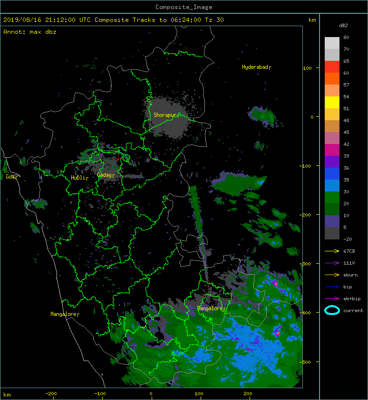Viewport: 368px width, 400px height.
Task: Click the 200 tick on horizontal km axis
Action: pos(248,394)
